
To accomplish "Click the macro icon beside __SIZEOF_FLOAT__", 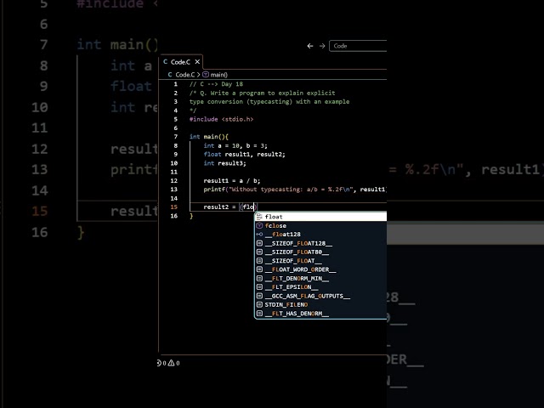I will [x=259, y=261].
